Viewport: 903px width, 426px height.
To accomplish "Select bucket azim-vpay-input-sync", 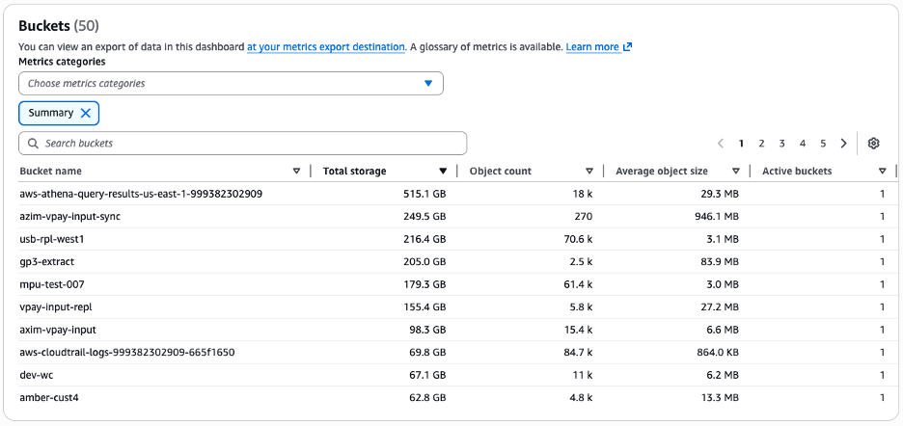I will coord(70,217).
